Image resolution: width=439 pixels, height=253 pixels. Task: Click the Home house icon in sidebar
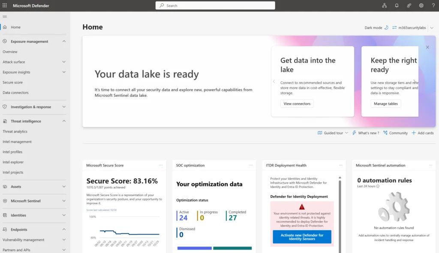point(5,27)
